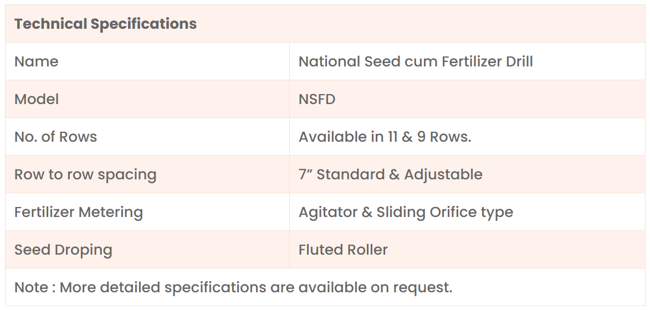Click the National Seed cum Fertilizer Drill text
650x310 pixels.
[416, 61]
